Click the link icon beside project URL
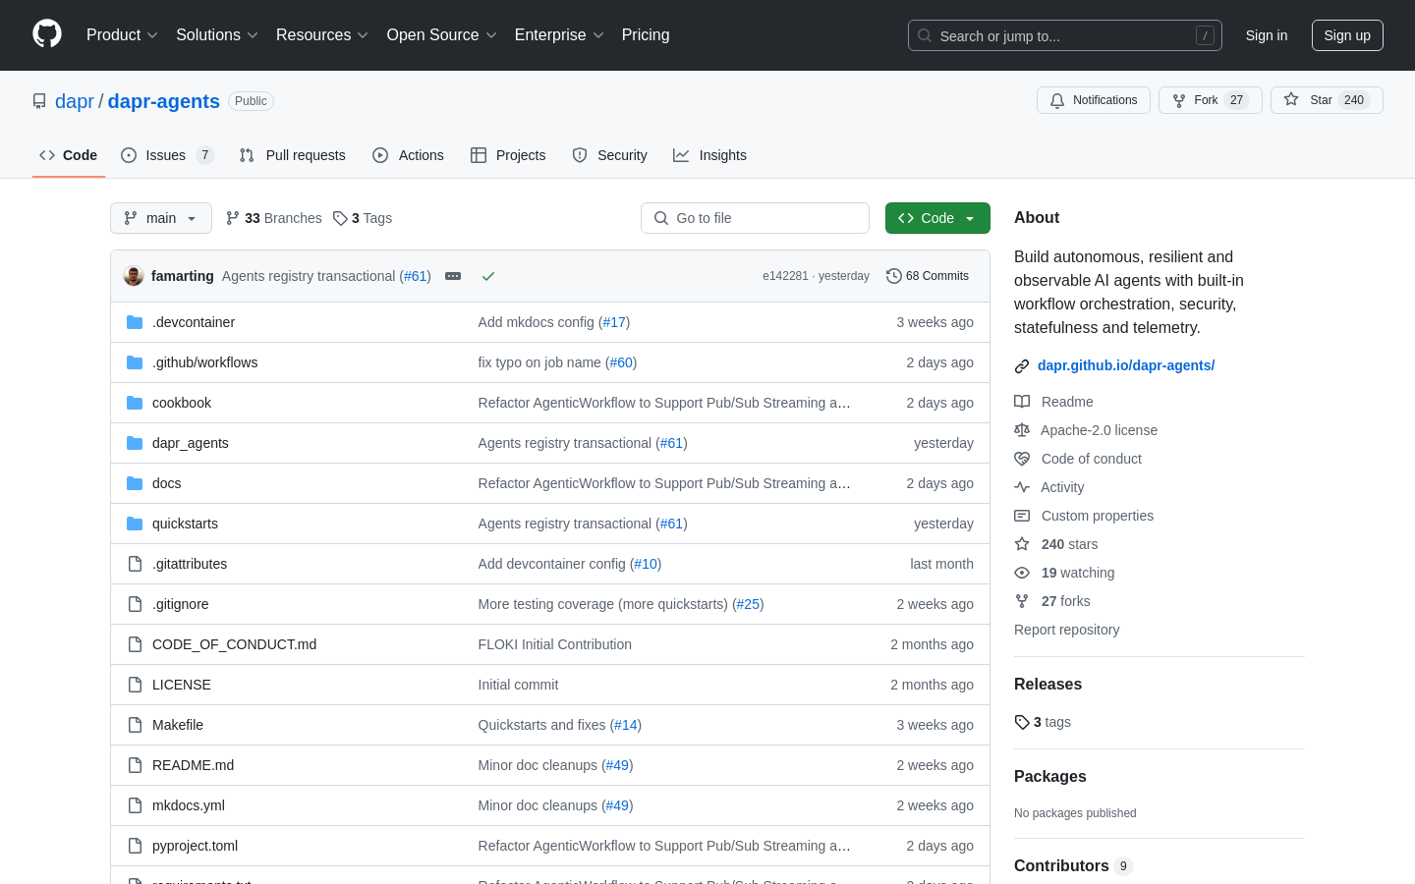This screenshot has height=884, width=1415. 1022,366
